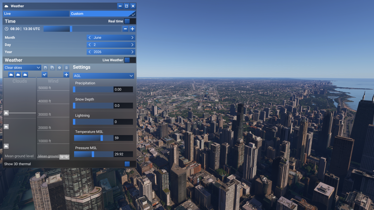This screenshot has height=210, width=374.
Task: Click the Temperature MSL value 59
Action: pyautogui.click(x=123, y=138)
